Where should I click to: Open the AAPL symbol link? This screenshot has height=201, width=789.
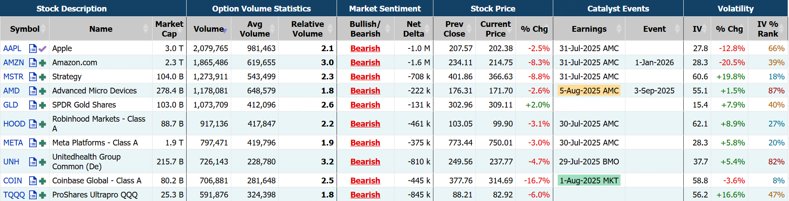pos(12,48)
